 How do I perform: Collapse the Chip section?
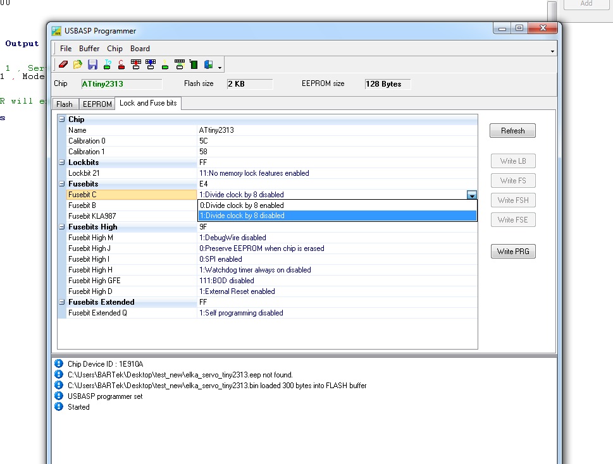coord(62,119)
